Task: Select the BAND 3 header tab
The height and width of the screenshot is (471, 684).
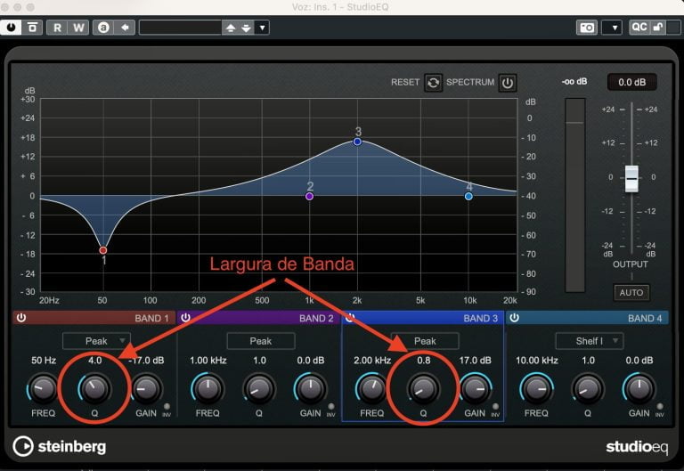Action: 423,318
